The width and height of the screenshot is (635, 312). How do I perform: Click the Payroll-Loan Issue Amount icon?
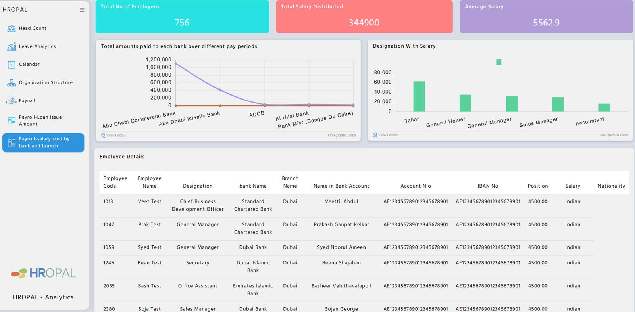(x=12, y=121)
